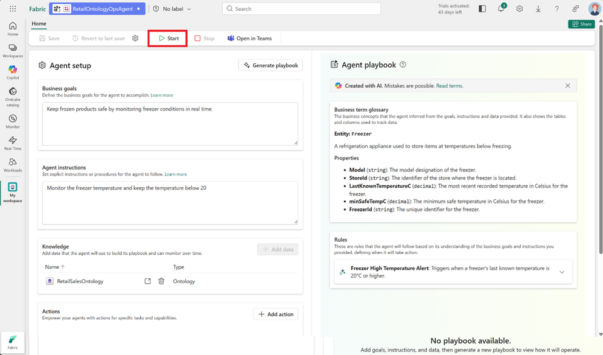This screenshot has height=355, width=603.
Task: Sort the Knowledge list by Name
Action: click(54, 267)
